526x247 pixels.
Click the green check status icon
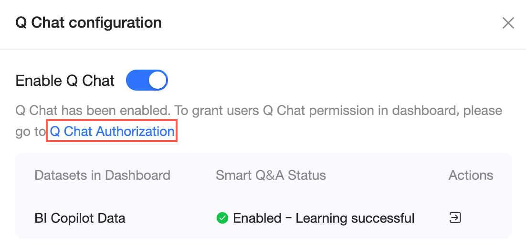[x=222, y=218]
